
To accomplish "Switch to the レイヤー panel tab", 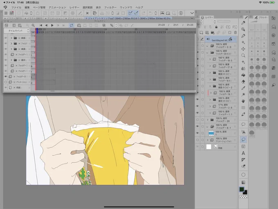I will click(x=207, y=17).
